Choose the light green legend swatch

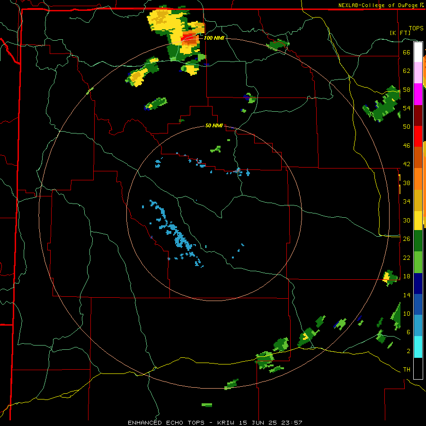point(418,262)
